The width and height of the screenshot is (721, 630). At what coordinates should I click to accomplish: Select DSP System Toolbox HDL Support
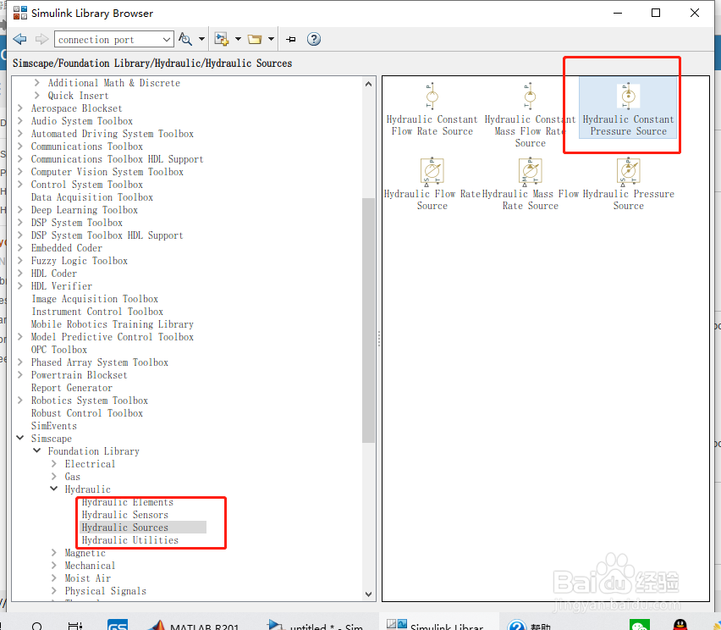click(107, 235)
